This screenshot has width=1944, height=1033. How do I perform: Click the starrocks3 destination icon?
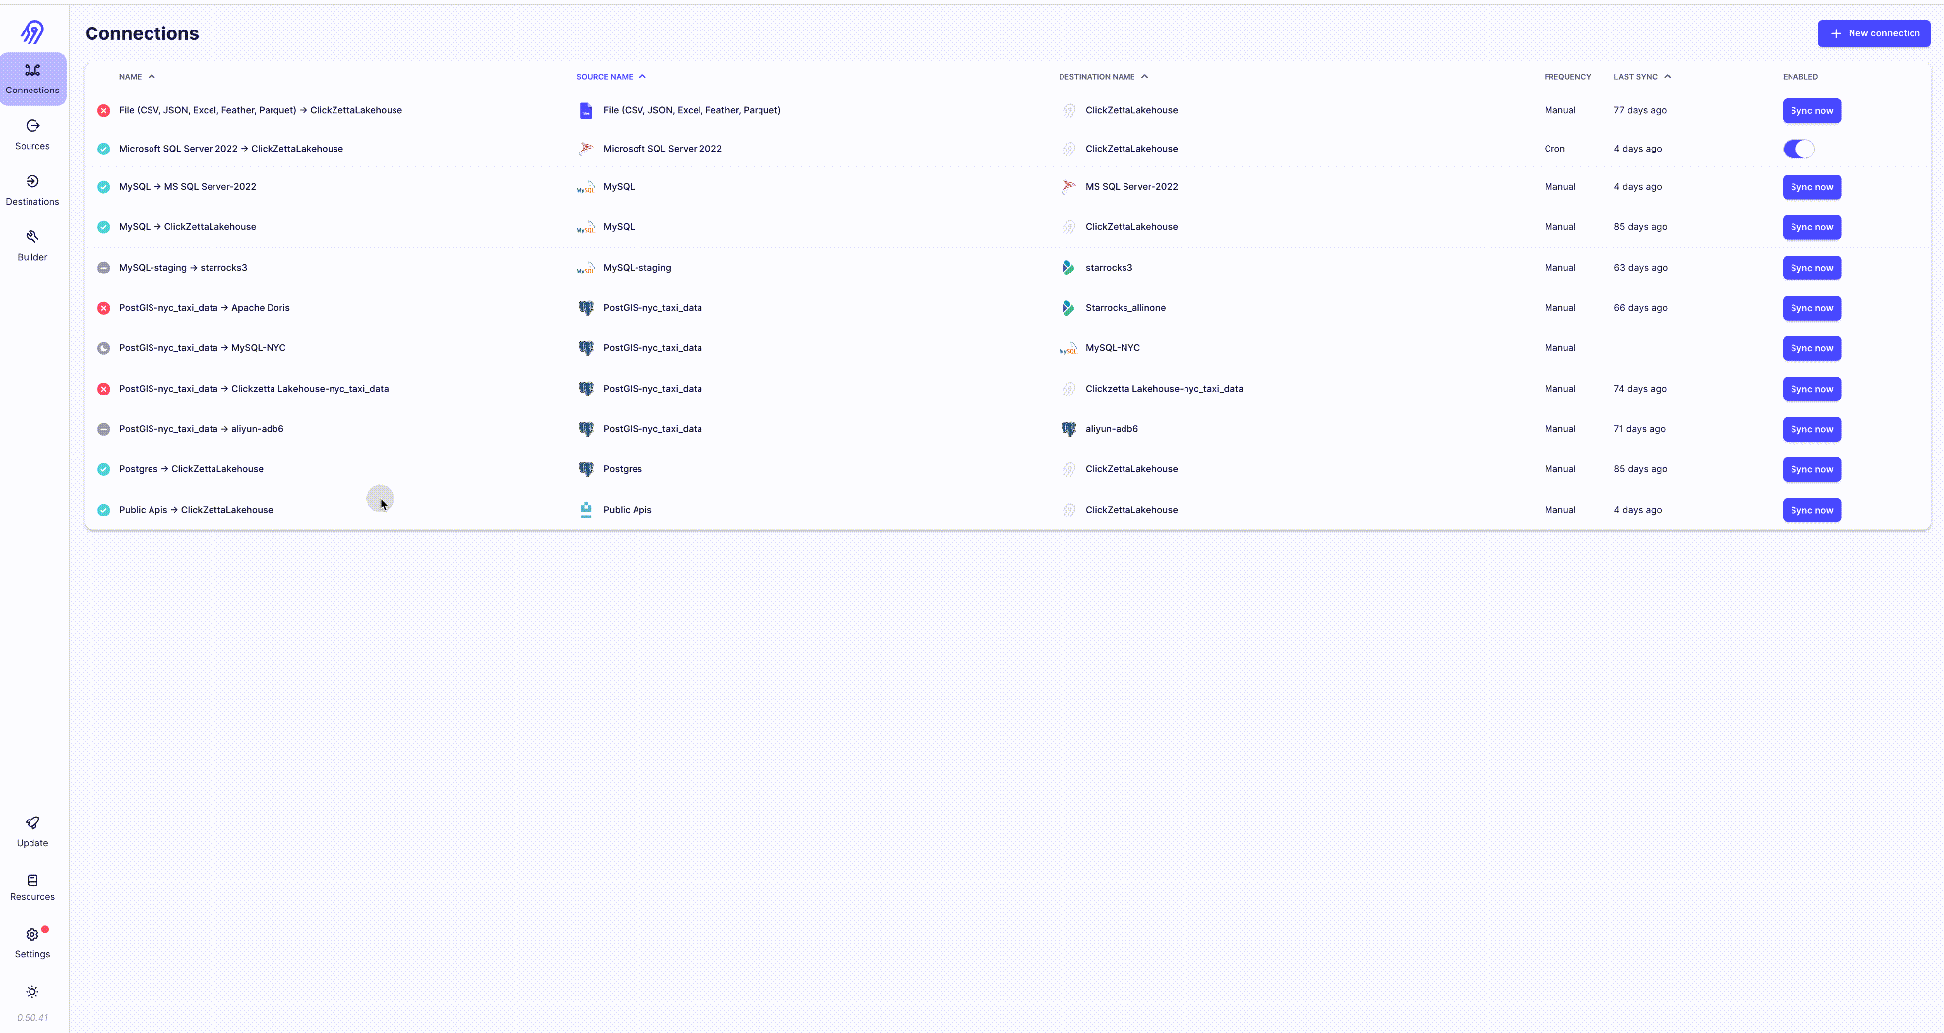point(1068,268)
